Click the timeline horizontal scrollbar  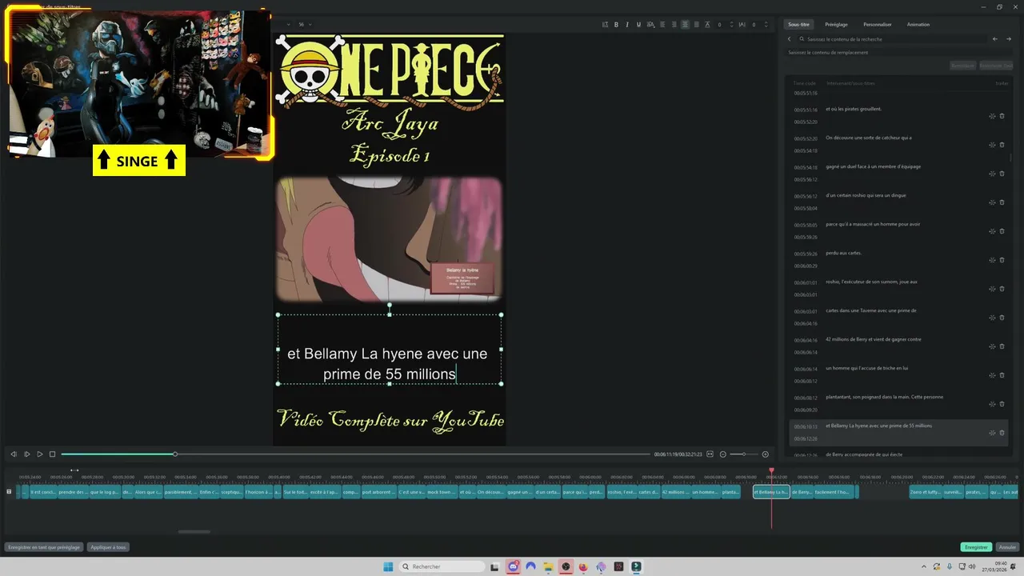194,531
